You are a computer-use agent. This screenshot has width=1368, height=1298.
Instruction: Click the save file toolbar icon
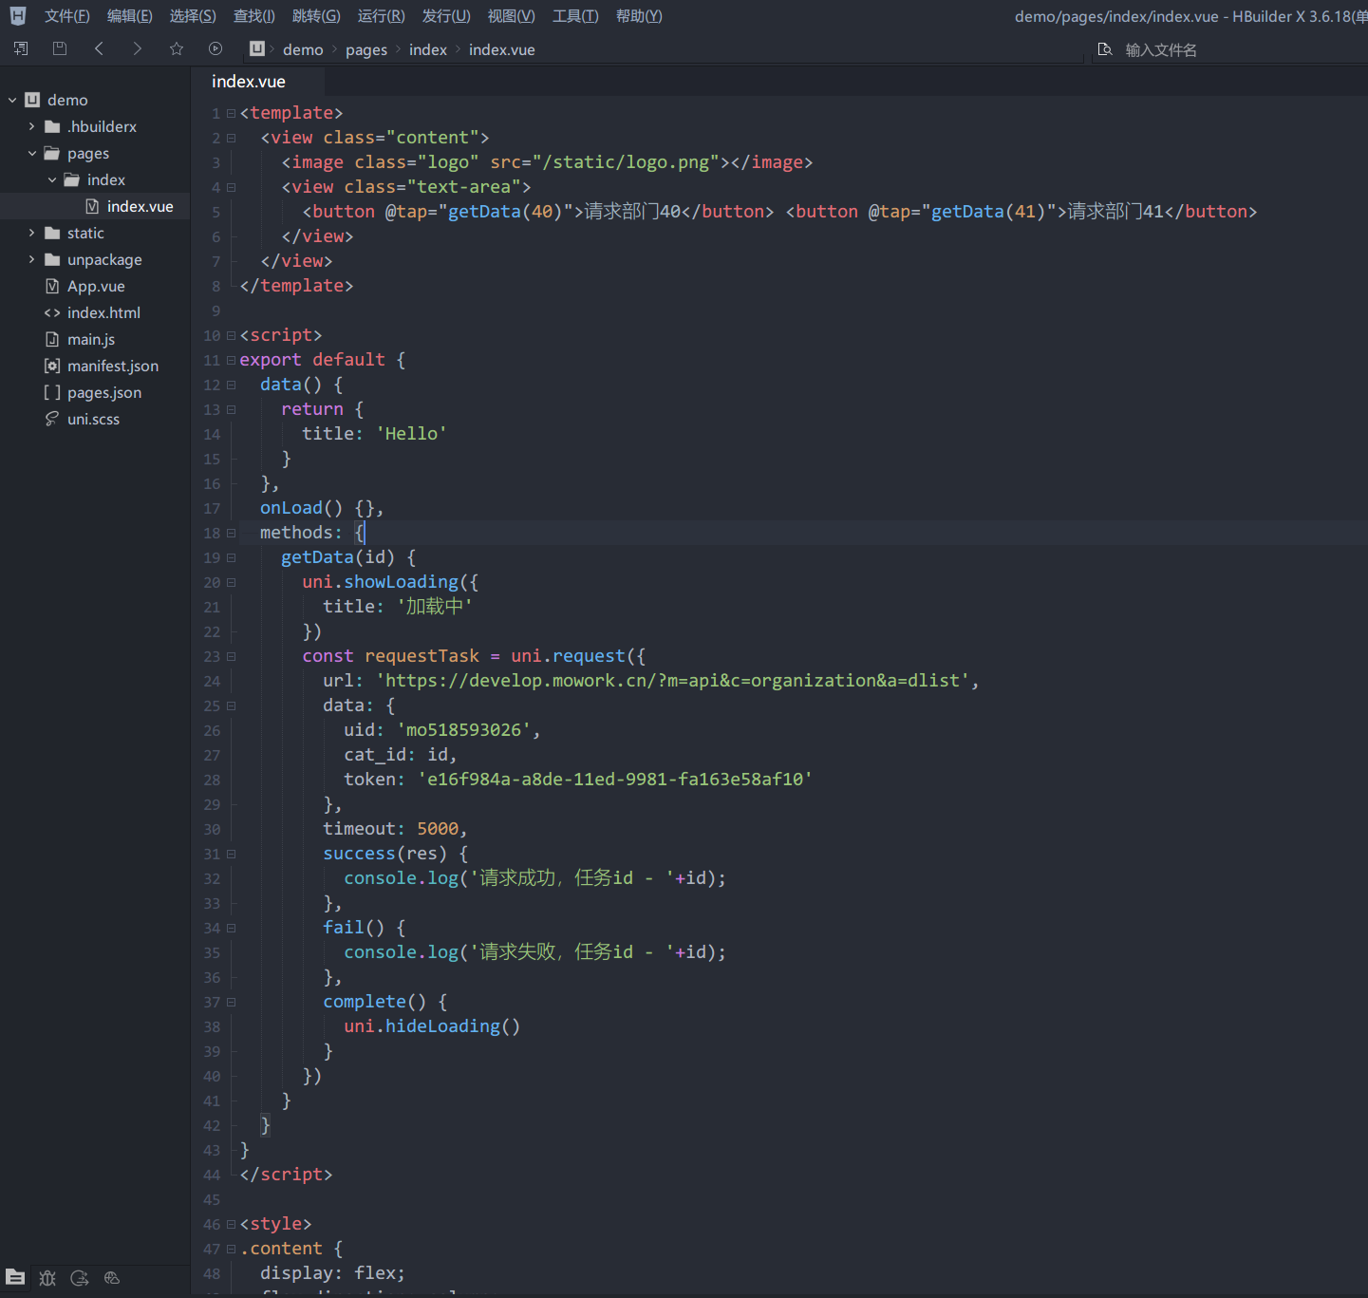pos(60,48)
